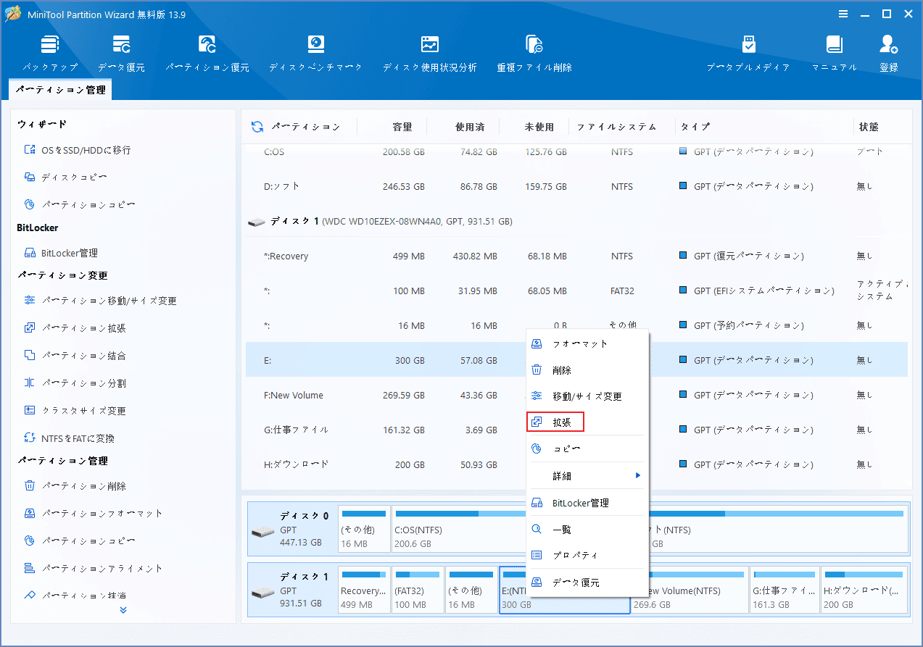Expand the sidebar with the double chevron

(123, 610)
